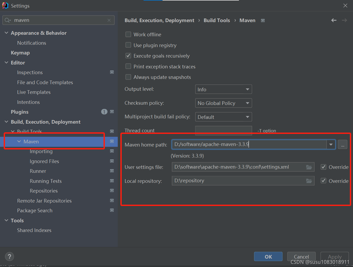Open Remote Jar Repositories settings

tap(44, 201)
